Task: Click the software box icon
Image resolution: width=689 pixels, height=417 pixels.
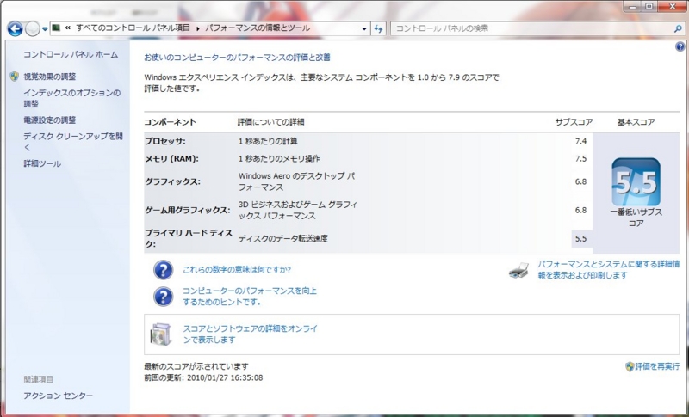Action: pos(160,334)
